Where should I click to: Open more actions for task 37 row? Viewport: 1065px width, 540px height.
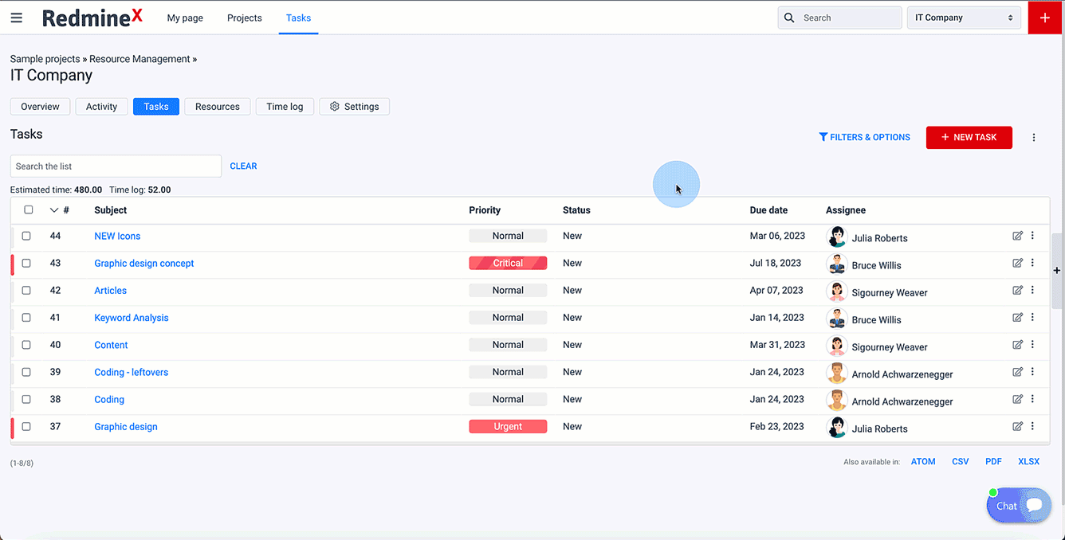pyautogui.click(x=1032, y=426)
